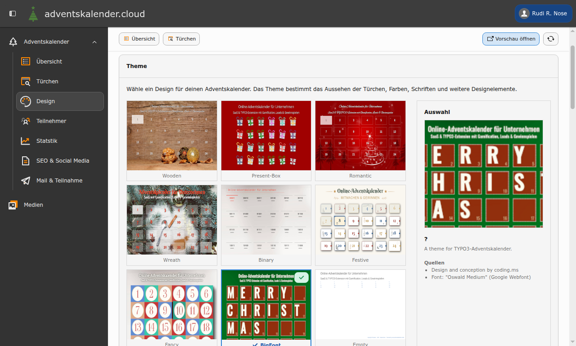Click the Christmas tree logo icon
This screenshot has height=346, width=576.
pyautogui.click(x=33, y=14)
